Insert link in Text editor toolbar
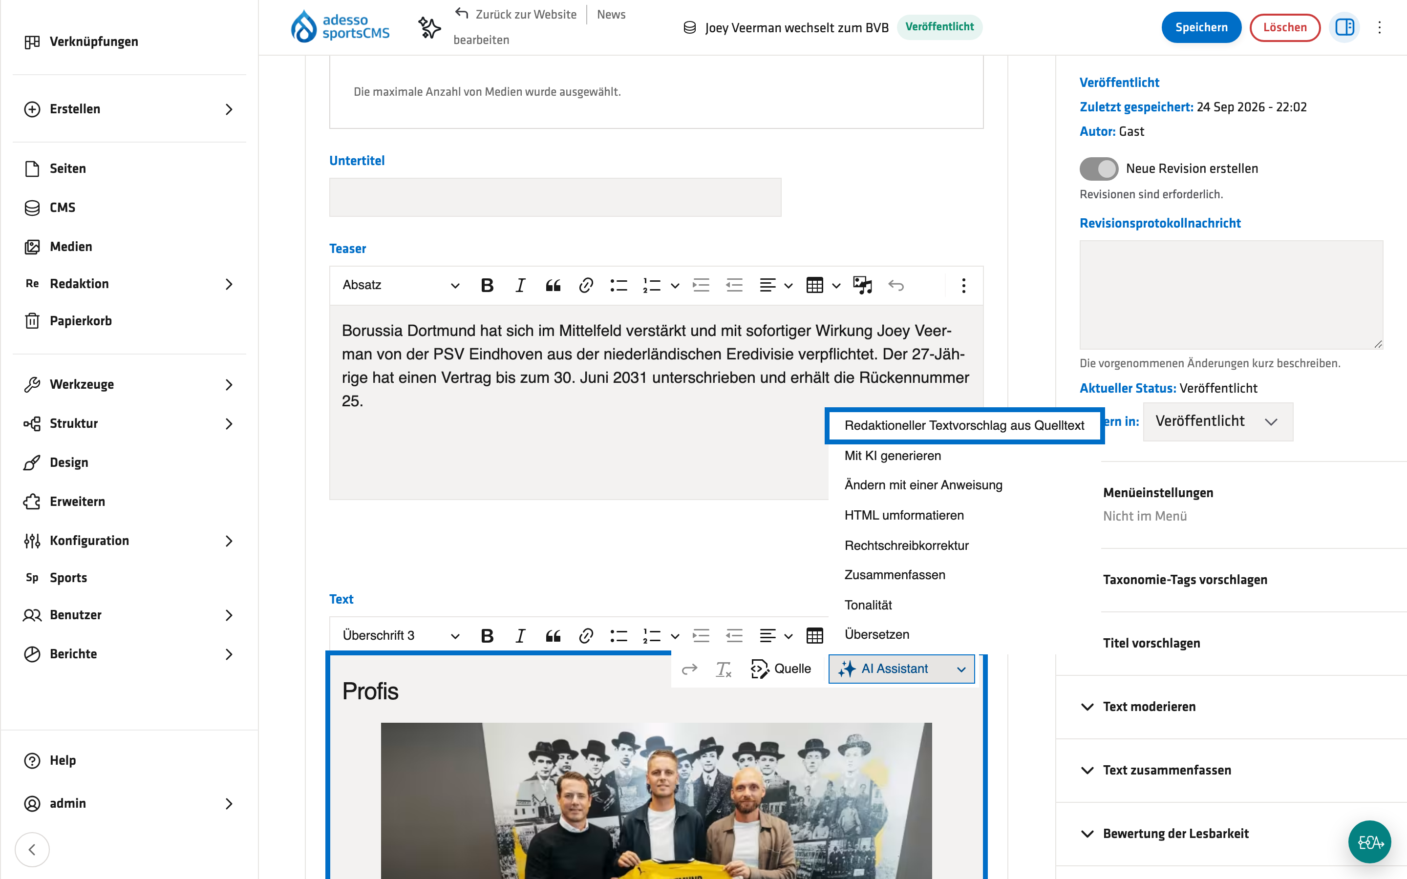The image size is (1407, 879). coord(586,635)
